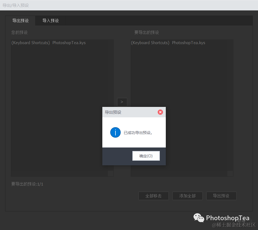
Task: Select the 导出预设 tab
Action: [21, 21]
